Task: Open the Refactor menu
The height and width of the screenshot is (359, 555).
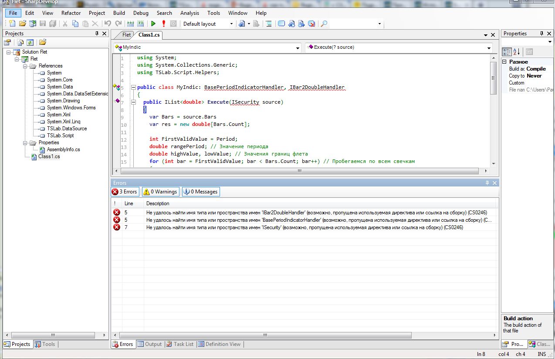Action: 71,13
